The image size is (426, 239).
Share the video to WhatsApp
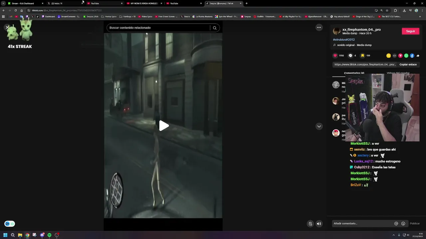click(406, 56)
